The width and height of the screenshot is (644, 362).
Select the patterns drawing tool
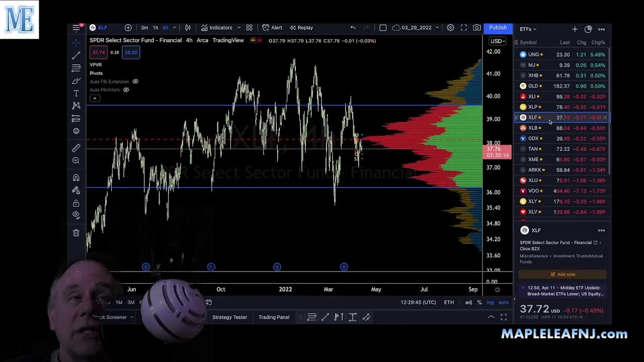click(x=76, y=106)
